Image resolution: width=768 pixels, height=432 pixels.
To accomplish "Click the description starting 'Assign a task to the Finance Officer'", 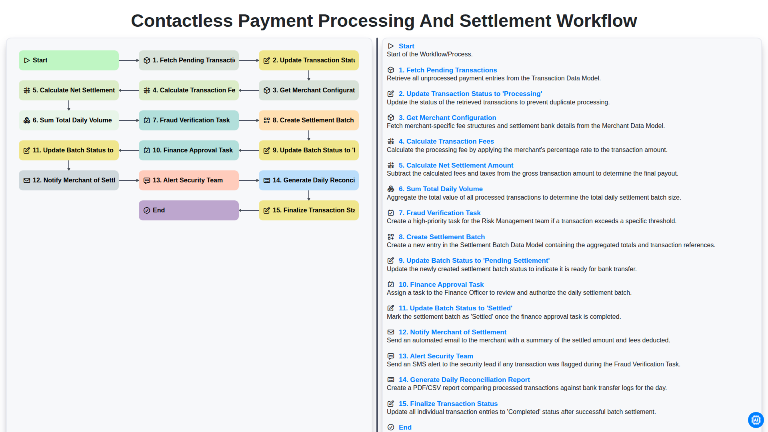I will coord(509,293).
